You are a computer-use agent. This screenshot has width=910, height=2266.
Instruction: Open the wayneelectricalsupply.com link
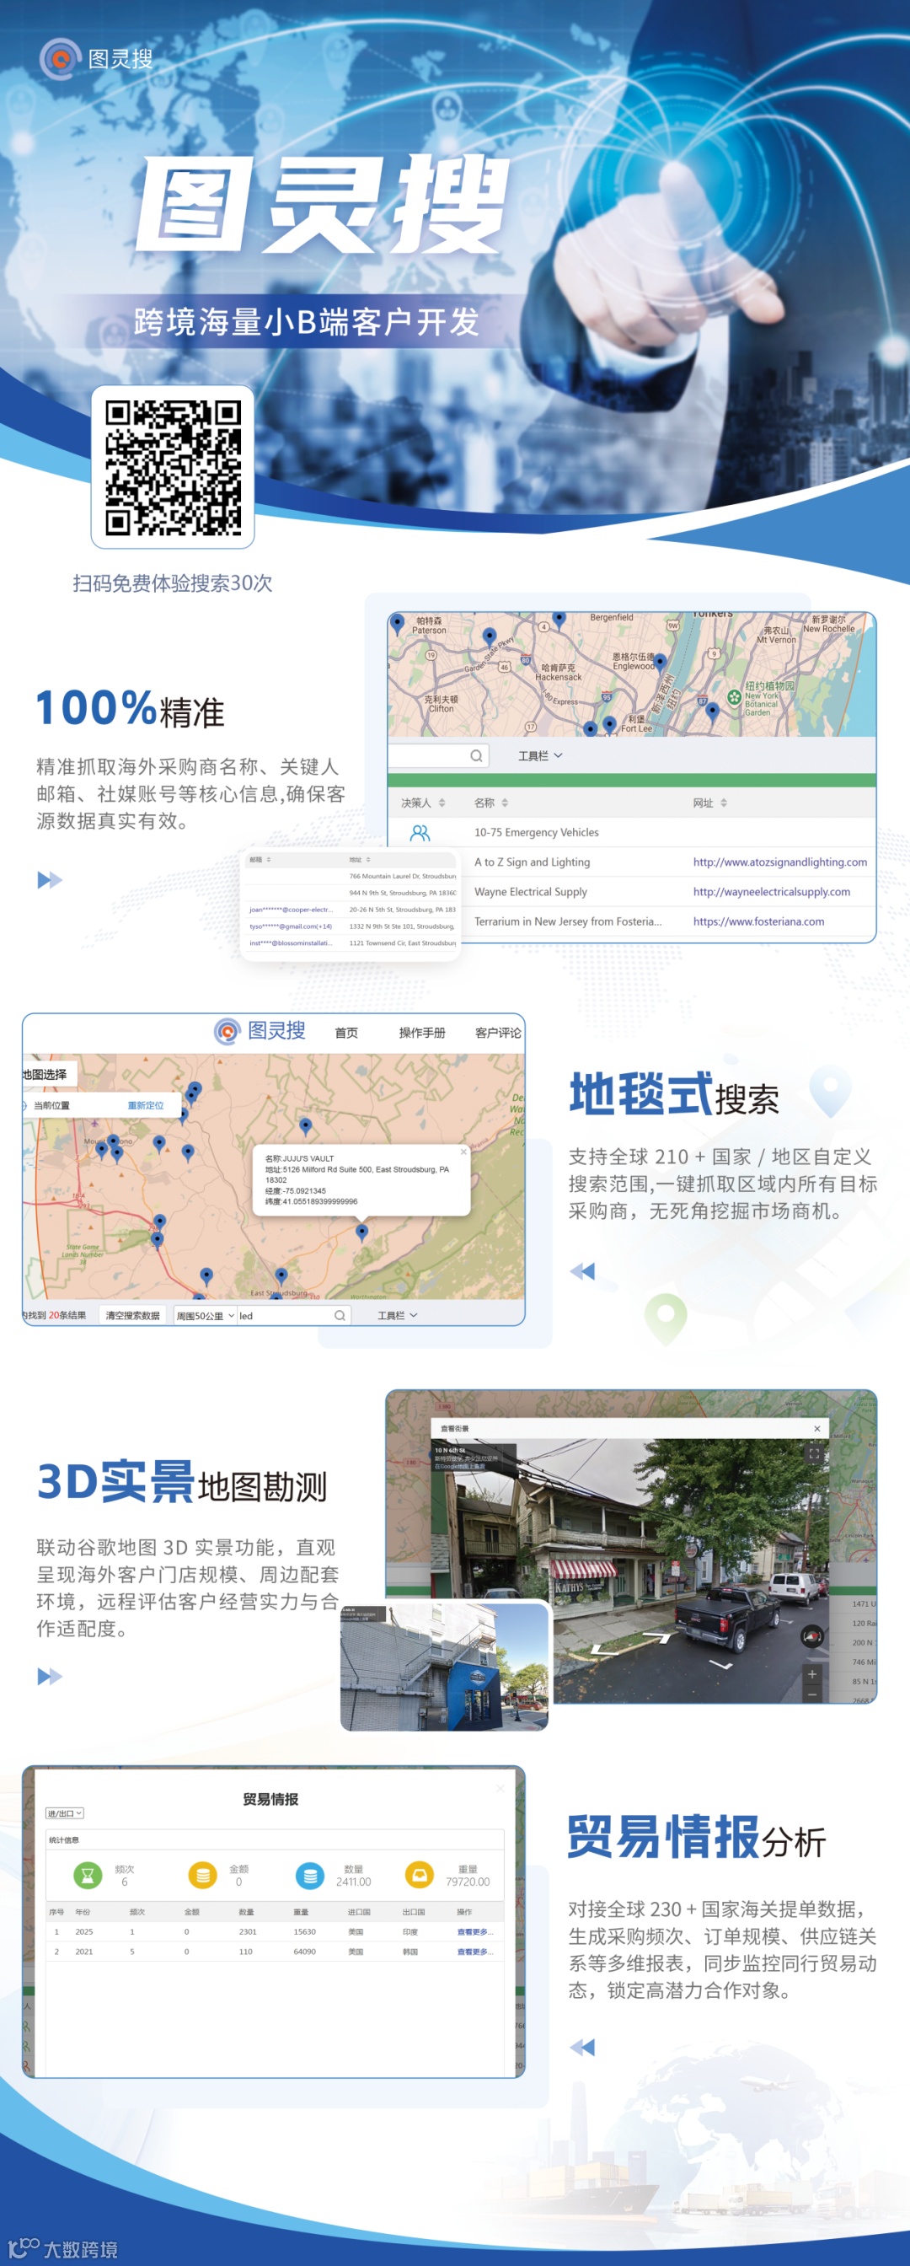tap(771, 892)
